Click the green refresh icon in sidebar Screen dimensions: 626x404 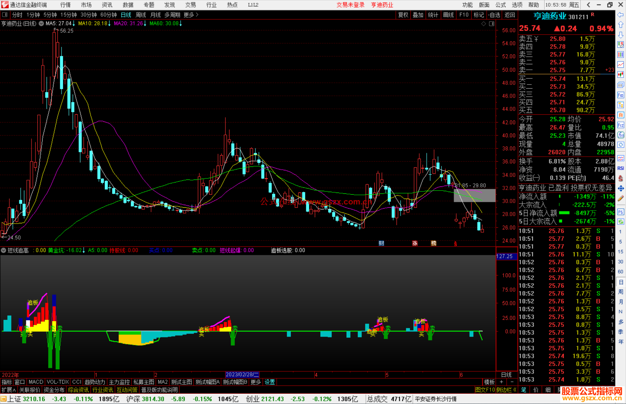click(x=620, y=222)
